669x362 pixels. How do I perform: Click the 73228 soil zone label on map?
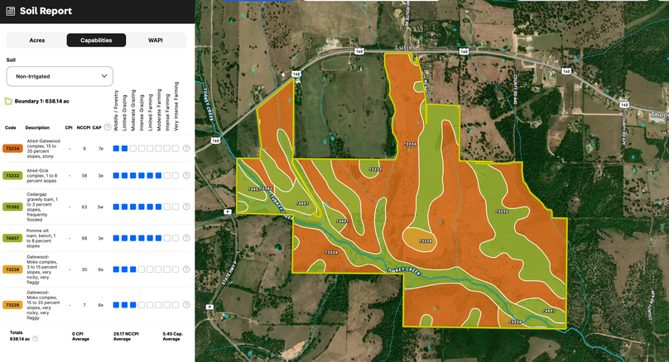pyautogui.click(x=425, y=241)
